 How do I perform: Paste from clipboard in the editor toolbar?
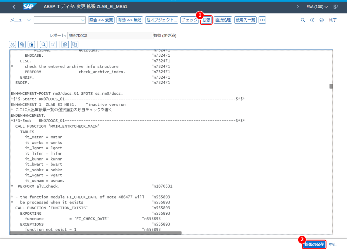[32, 44]
